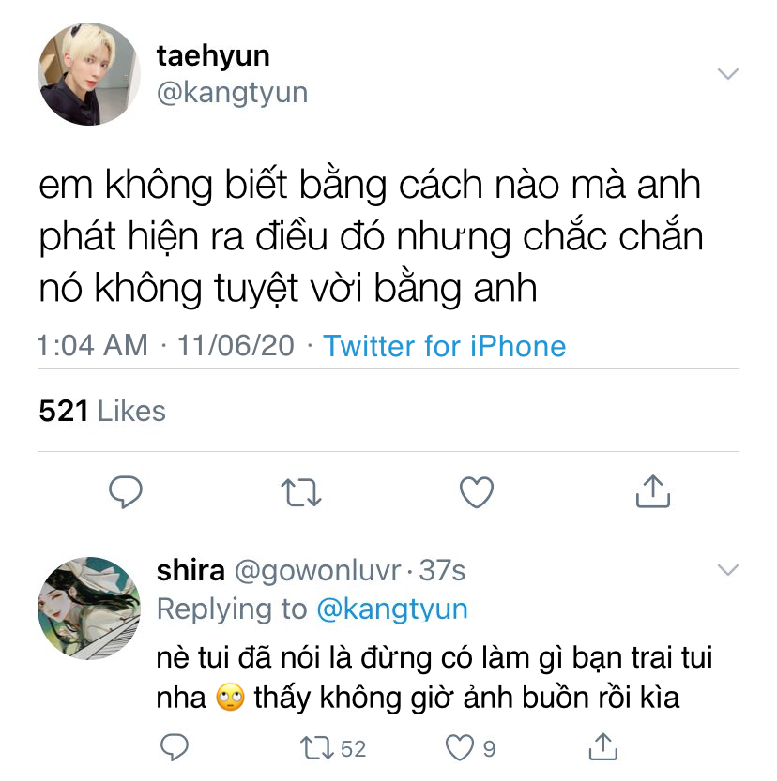Open options chevron on taehyun's tweet

pos(727,74)
